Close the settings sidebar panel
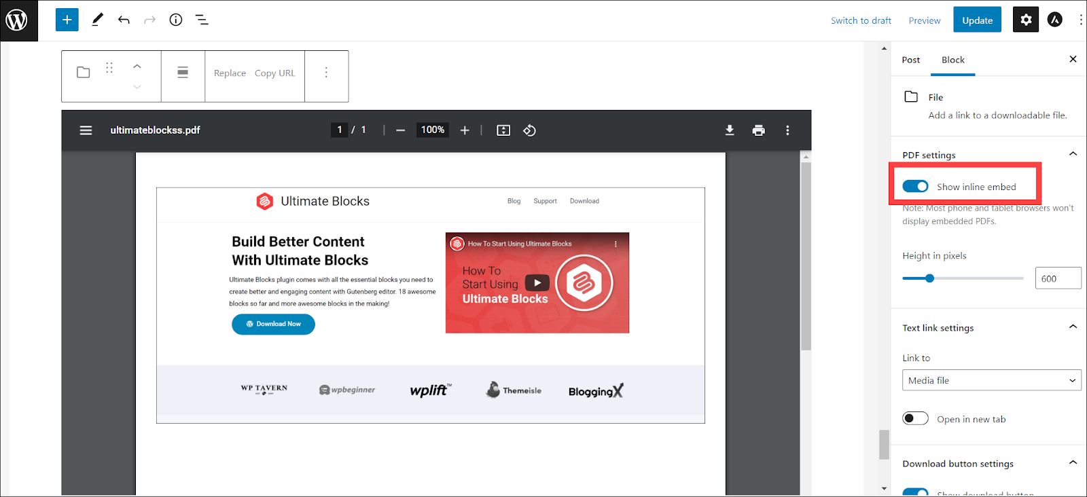Viewport: 1087px width, 497px height. point(1073,59)
